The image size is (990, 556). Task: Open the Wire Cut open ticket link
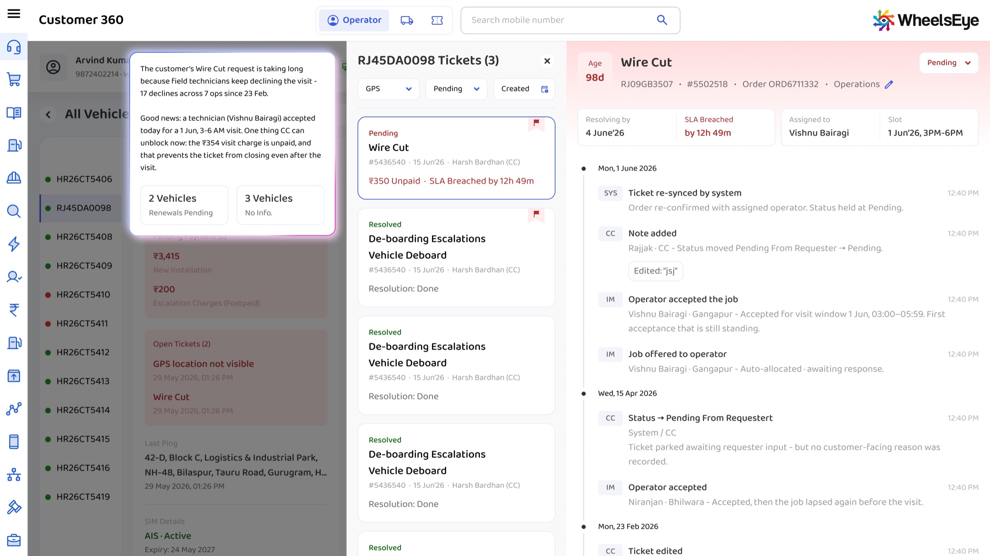click(x=171, y=397)
